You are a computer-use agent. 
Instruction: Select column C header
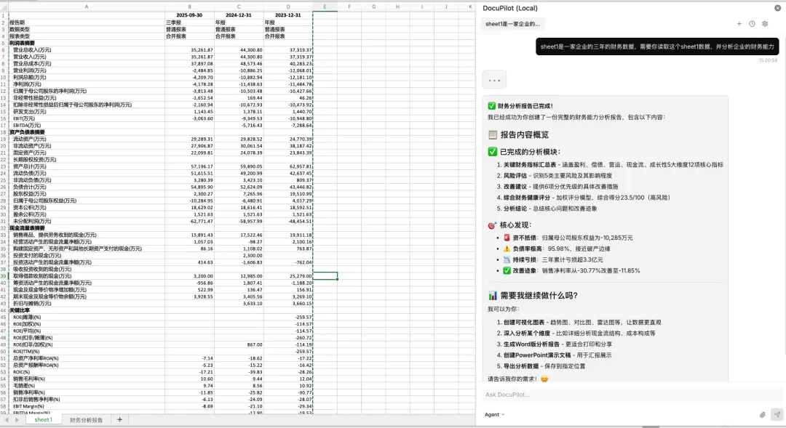(x=238, y=7)
